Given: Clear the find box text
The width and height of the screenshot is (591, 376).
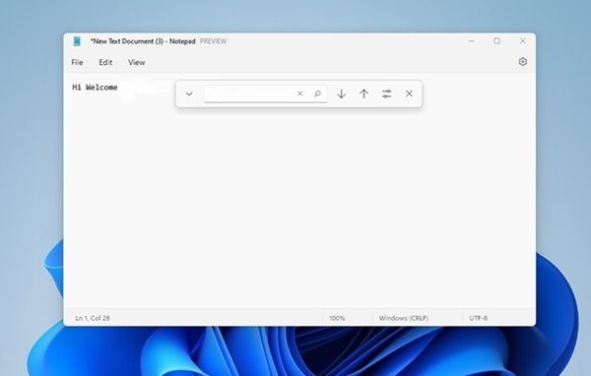Looking at the screenshot, I should pyautogui.click(x=300, y=94).
